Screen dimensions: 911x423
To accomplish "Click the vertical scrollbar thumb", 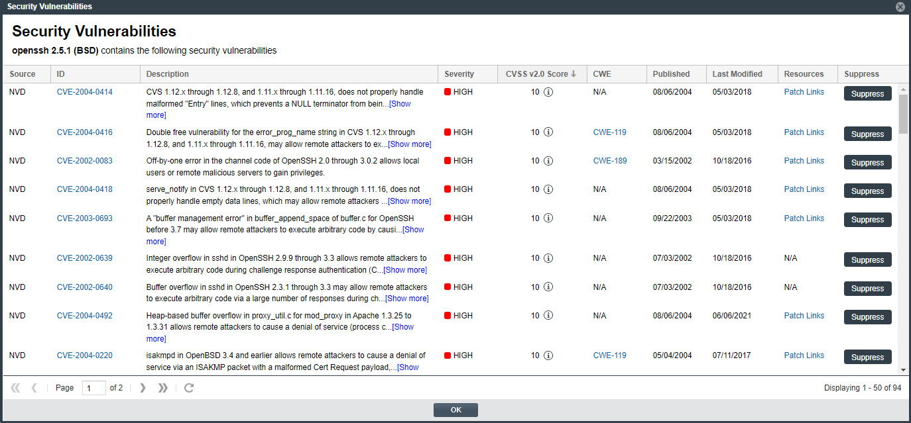I will [903, 114].
